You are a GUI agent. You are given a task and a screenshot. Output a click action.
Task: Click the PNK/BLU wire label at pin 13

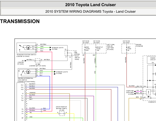pyautogui.click(x=32, y=110)
